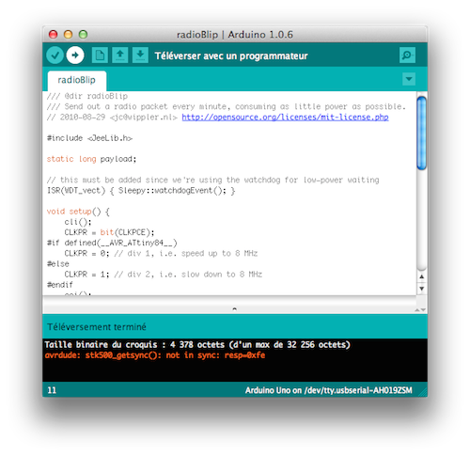Click the 'CLKPR = 0;' code line
Image resolution: width=470 pixels, height=456 pixels.
click(161, 254)
